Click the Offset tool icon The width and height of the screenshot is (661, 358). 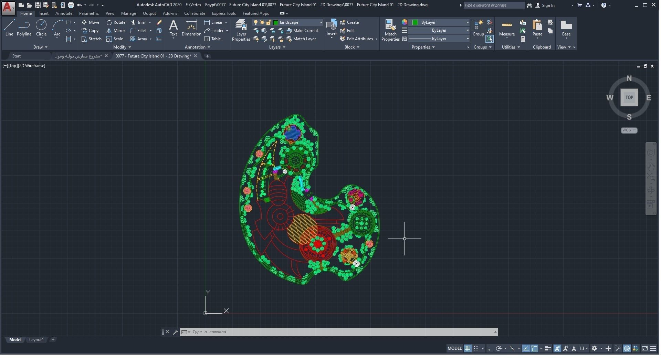[159, 39]
